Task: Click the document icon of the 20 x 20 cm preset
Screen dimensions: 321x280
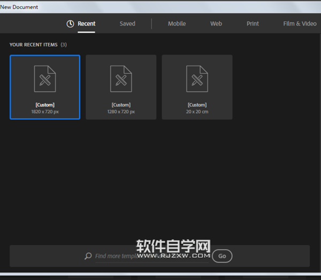Action: tap(197, 79)
